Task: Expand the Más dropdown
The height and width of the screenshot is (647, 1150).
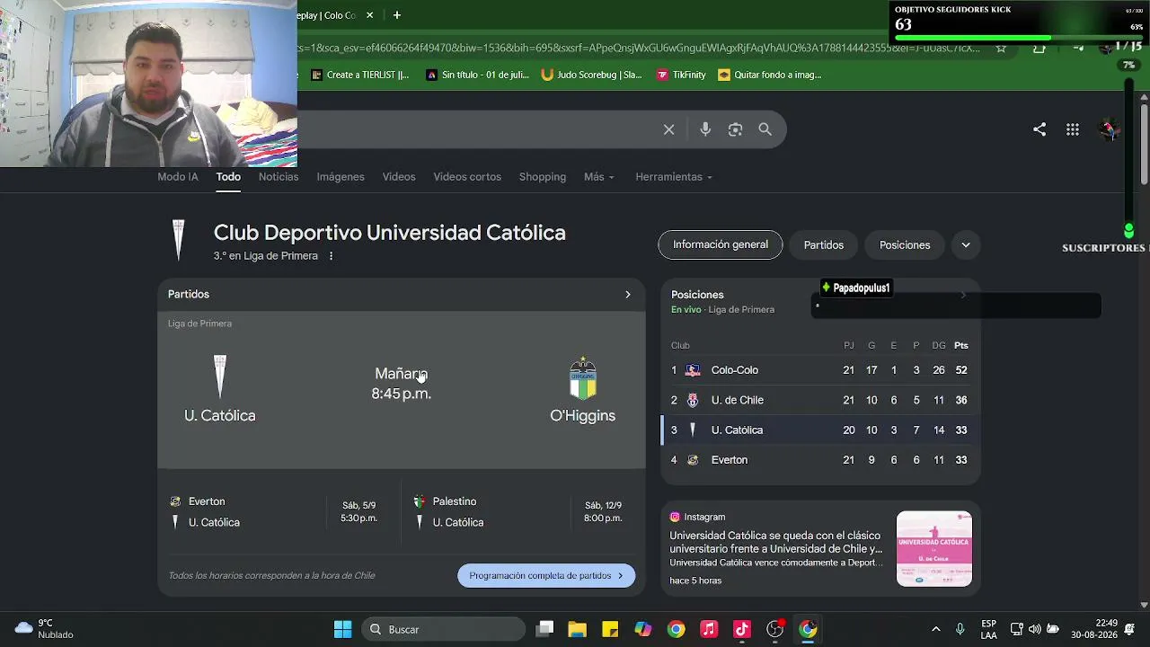Action: click(x=599, y=177)
